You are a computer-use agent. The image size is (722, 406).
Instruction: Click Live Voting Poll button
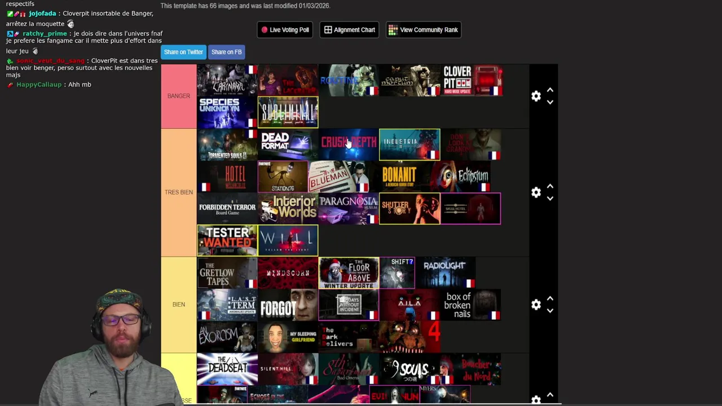click(285, 30)
